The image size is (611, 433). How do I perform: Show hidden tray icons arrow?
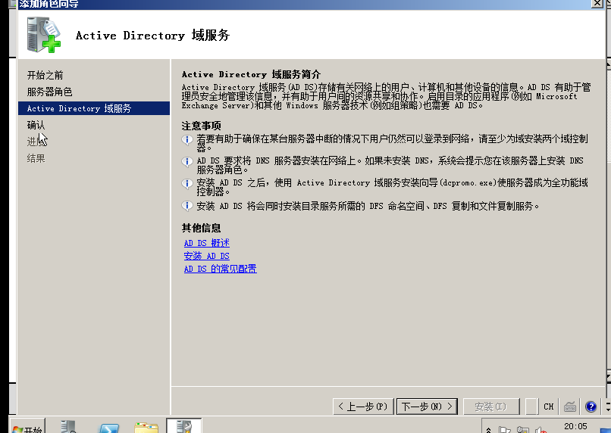click(489, 430)
